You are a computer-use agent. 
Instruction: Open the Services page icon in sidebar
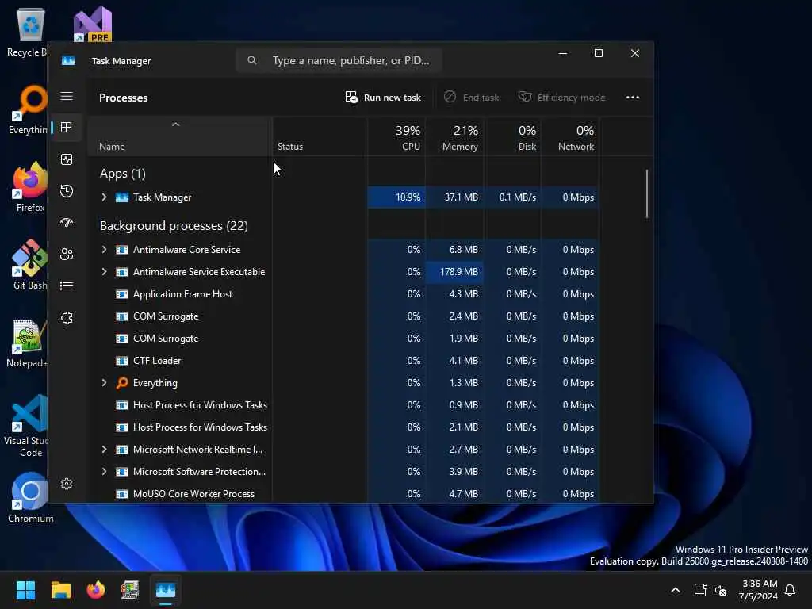[67, 318]
